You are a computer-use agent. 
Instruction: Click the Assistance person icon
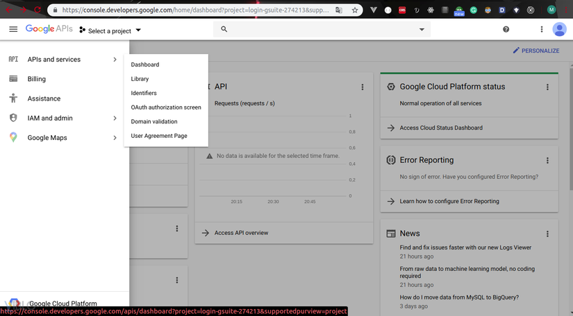[x=13, y=98]
